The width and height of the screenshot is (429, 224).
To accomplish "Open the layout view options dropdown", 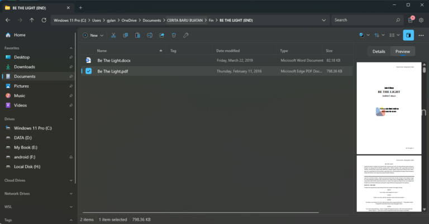I will click(394, 35).
